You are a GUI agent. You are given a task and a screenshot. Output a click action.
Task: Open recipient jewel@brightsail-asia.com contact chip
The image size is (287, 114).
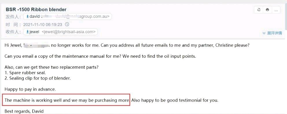click(x=60, y=32)
